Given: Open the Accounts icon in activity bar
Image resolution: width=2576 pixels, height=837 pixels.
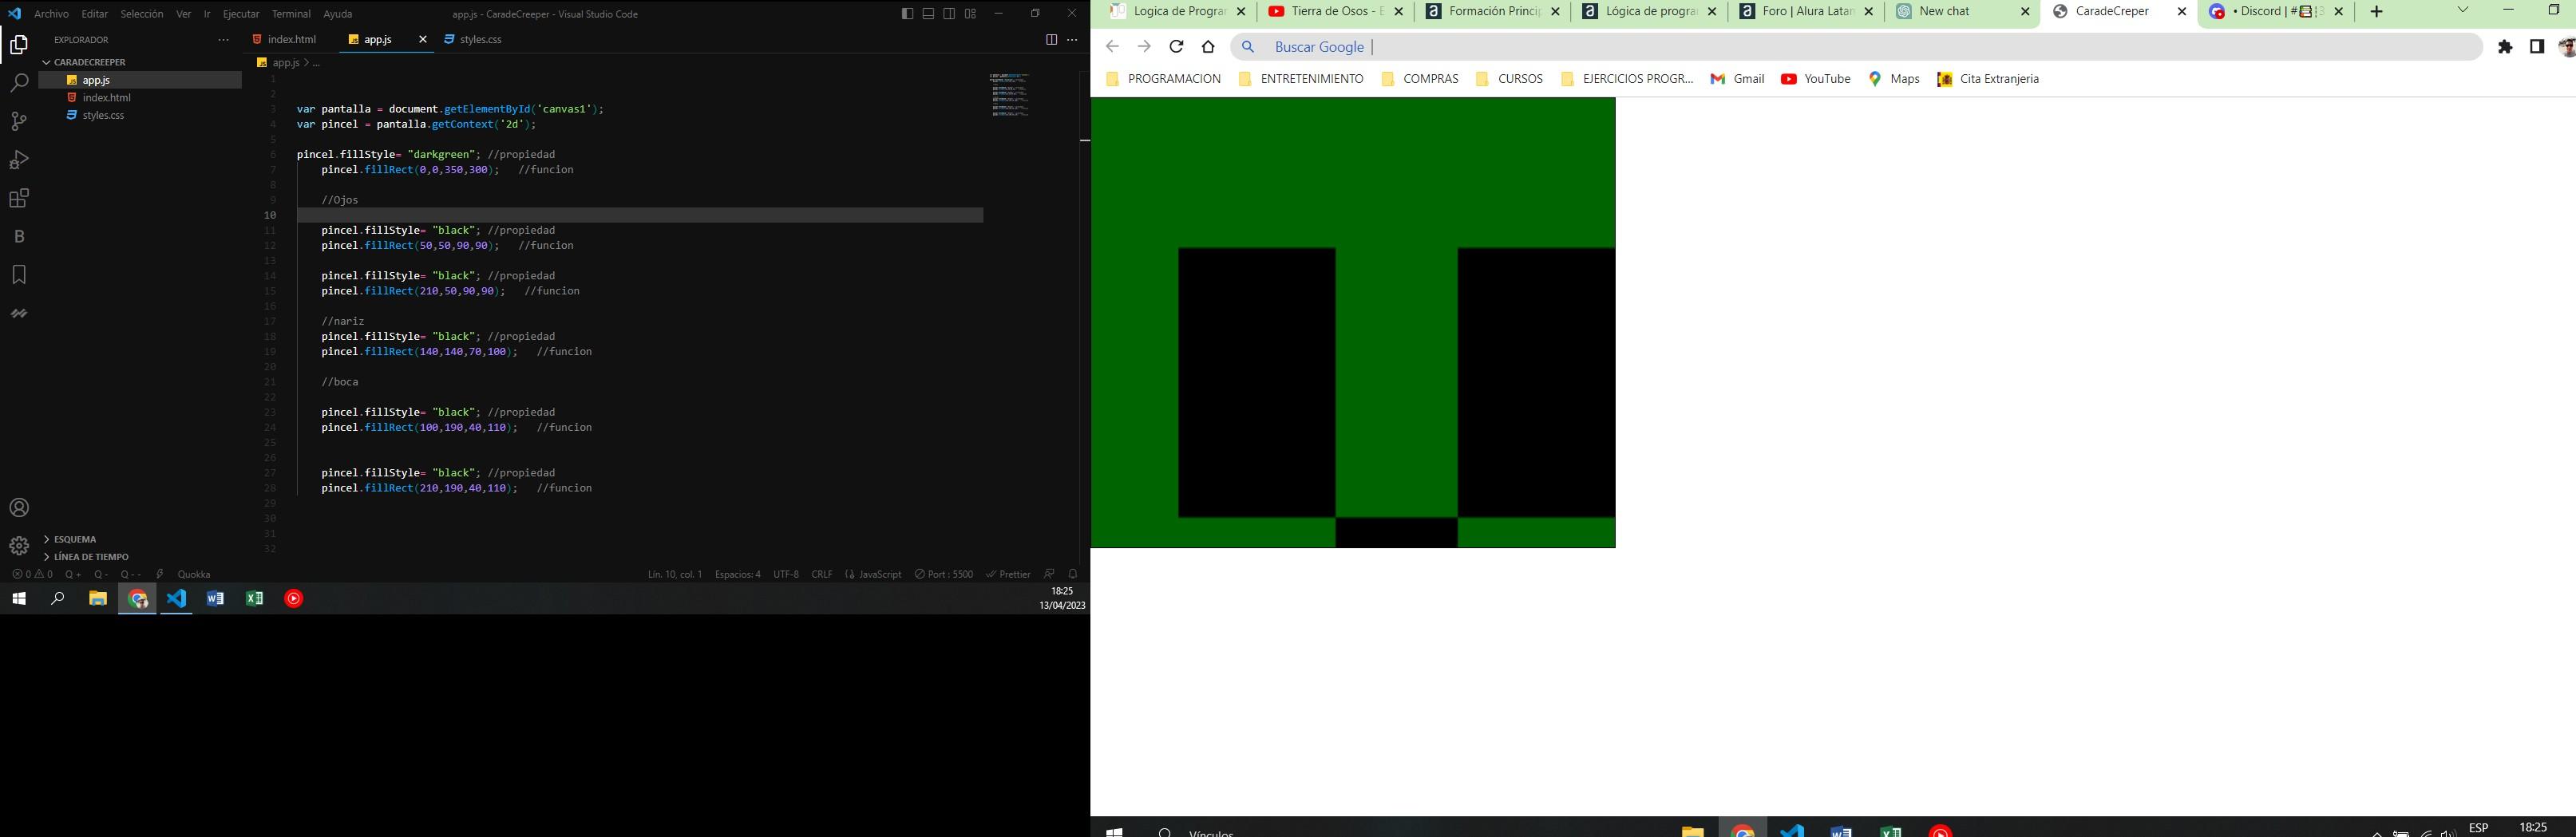Looking at the screenshot, I should 19,508.
